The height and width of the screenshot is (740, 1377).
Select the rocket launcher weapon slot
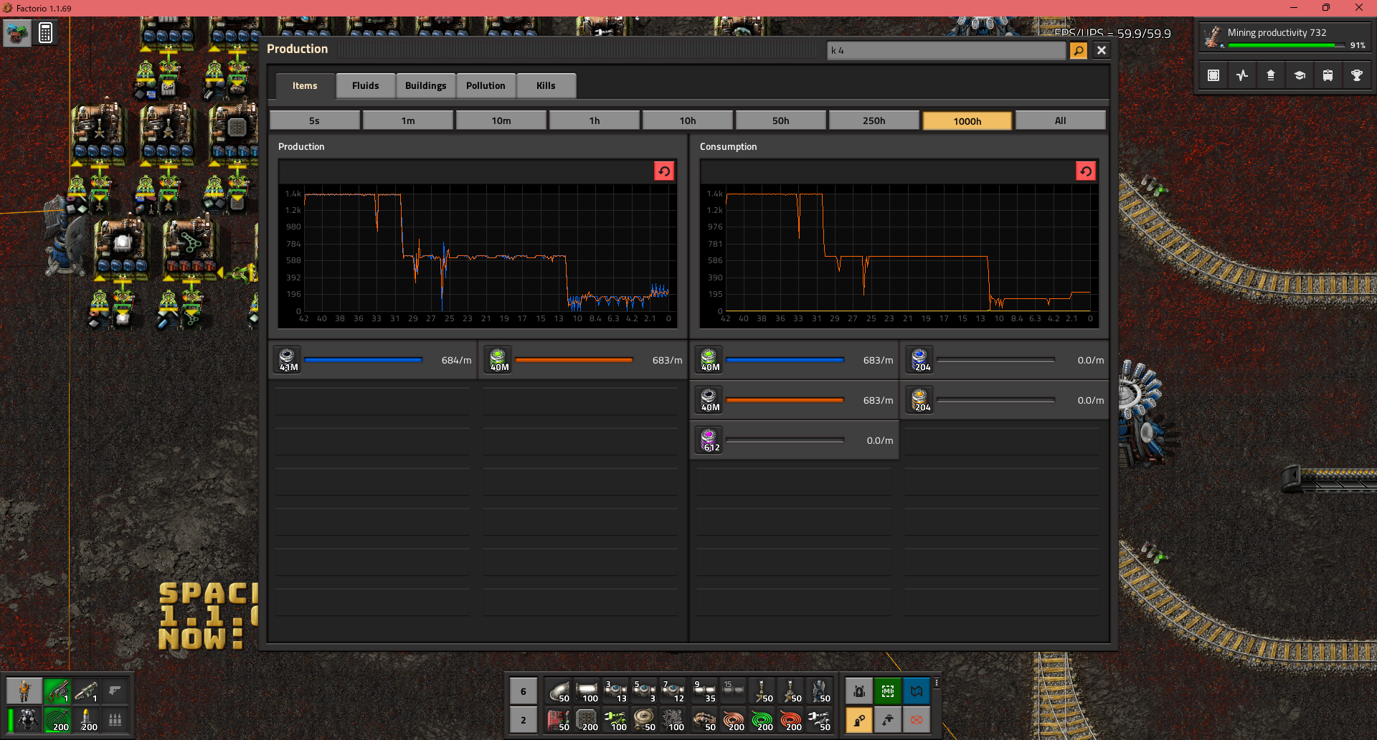[86, 691]
